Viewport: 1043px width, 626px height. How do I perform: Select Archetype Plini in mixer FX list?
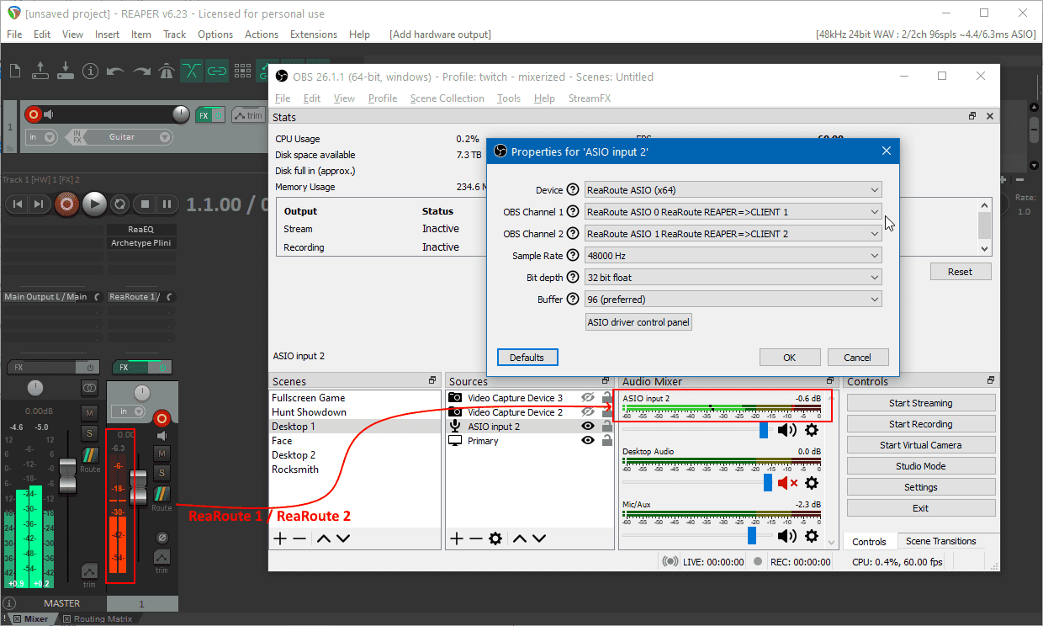click(x=141, y=243)
